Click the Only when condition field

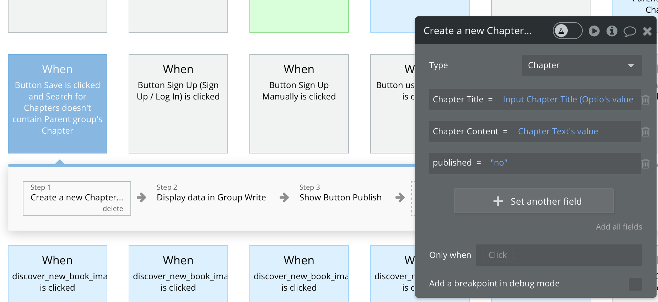[559, 255]
